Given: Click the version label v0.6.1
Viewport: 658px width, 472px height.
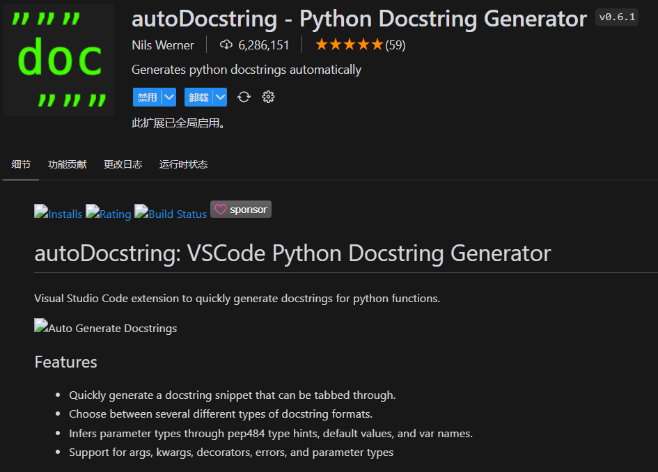Looking at the screenshot, I should point(617,17).
